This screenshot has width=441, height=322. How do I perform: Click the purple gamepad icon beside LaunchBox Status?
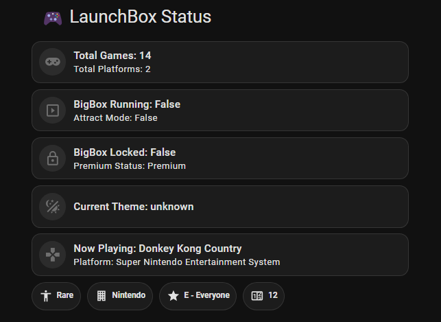53,19
